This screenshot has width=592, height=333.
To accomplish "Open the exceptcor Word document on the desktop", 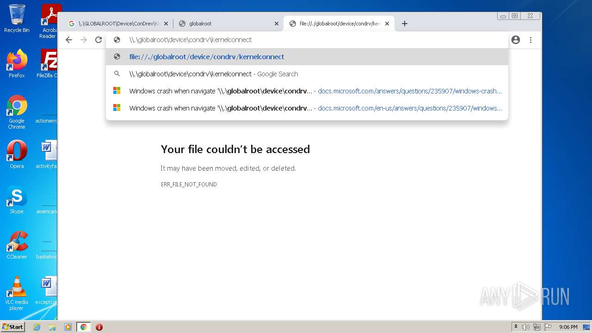I will pyautogui.click(x=46, y=290).
